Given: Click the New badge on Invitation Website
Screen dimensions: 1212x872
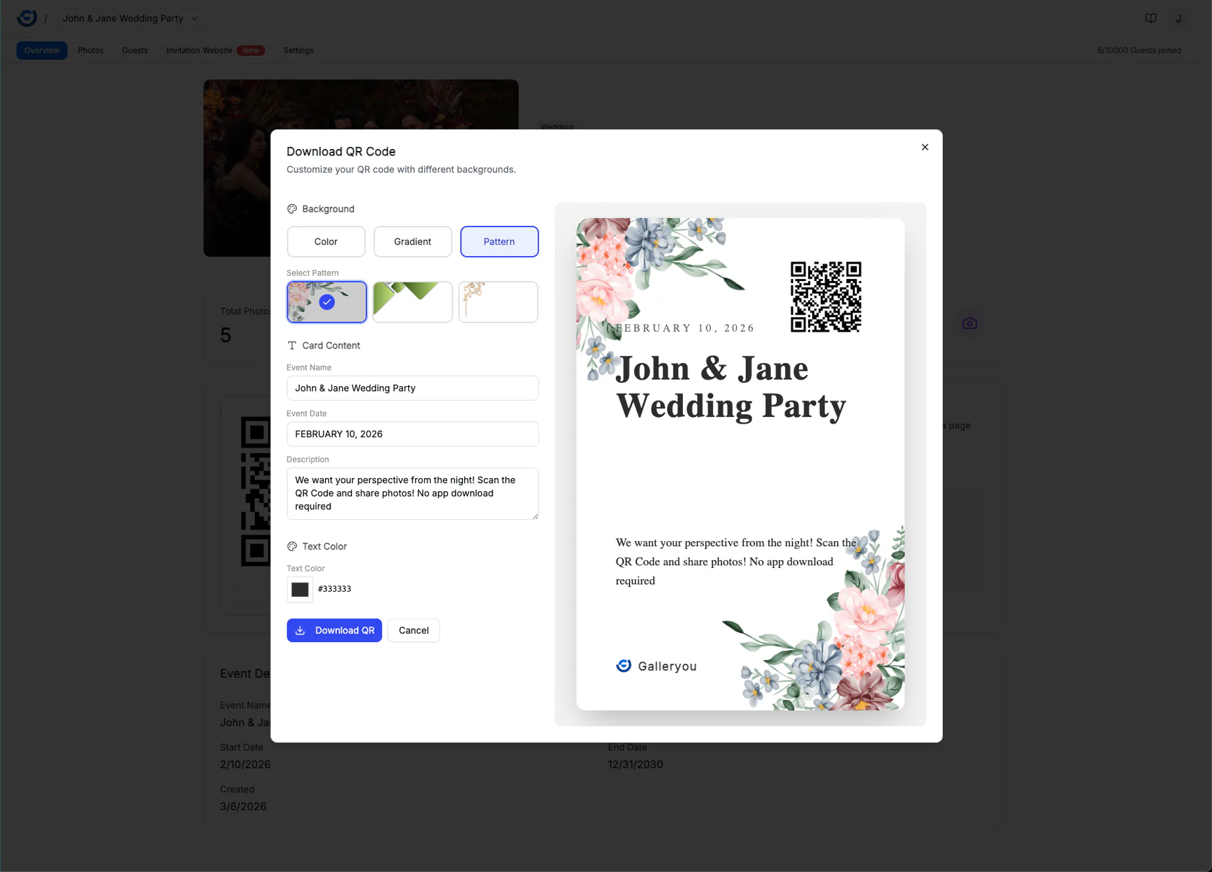Looking at the screenshot, I should (x=251, y=51).
